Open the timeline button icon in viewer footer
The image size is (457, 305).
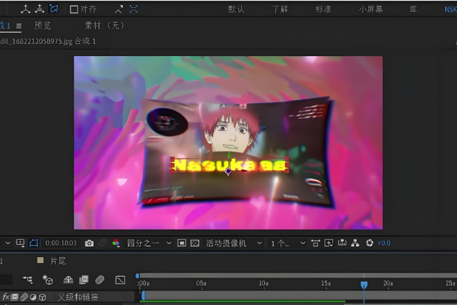point(342,242)
